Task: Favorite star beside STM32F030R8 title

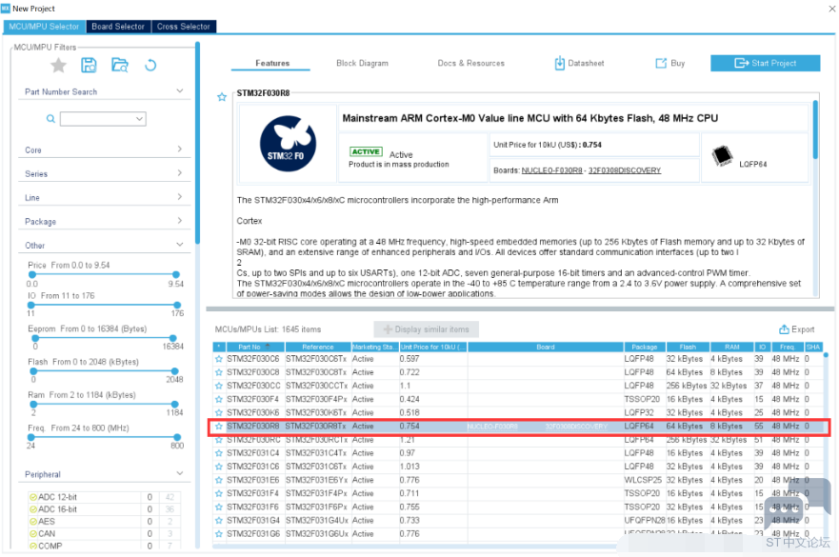Action: coord(222,97)
